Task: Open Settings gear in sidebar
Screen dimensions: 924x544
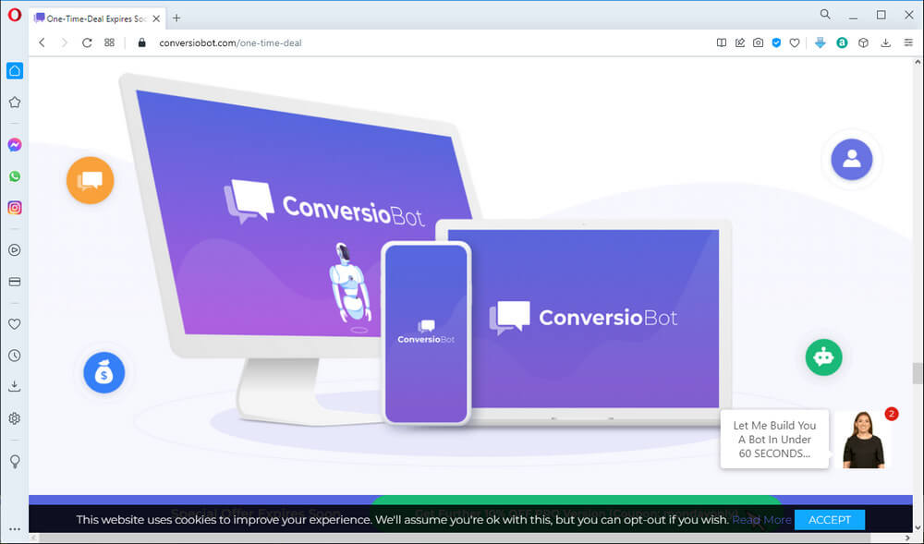Action: pos(15,418)
